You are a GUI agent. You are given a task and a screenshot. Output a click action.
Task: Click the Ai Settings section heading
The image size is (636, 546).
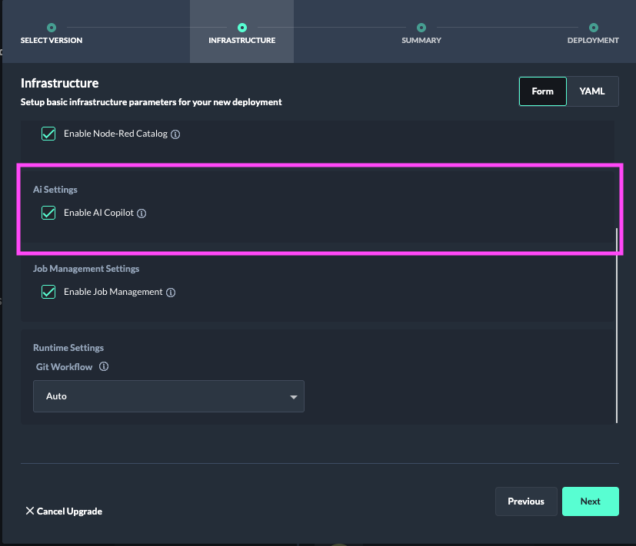coord(55,190)
